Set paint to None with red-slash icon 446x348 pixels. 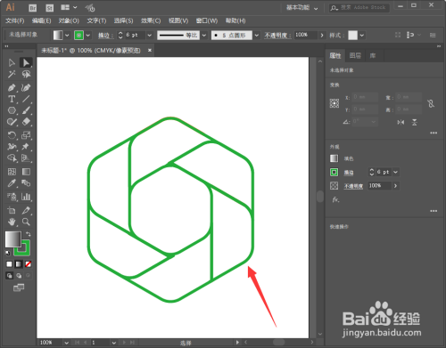point(29,264)
